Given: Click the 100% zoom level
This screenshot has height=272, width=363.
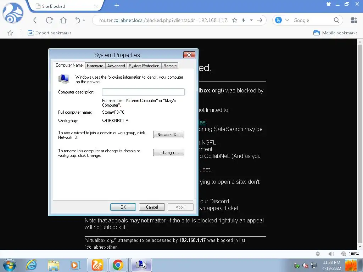Looking at the screenshot, I should 354,254.
